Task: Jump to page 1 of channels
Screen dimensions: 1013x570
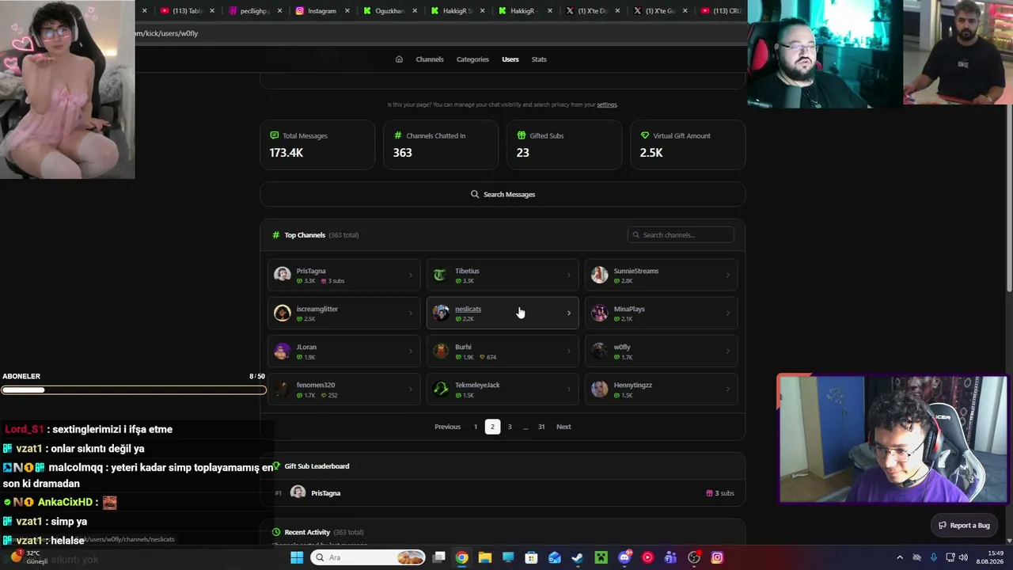Action: tap(476, 427)
